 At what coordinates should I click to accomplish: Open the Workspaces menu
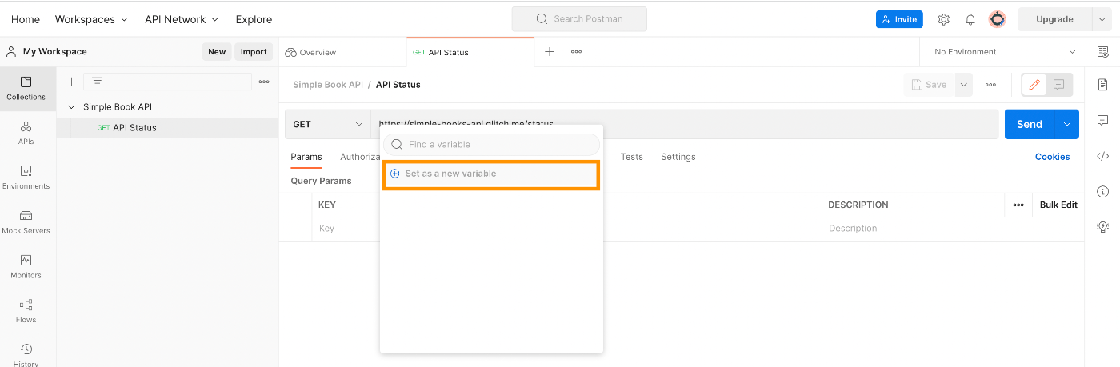click(x=91, y=19)
